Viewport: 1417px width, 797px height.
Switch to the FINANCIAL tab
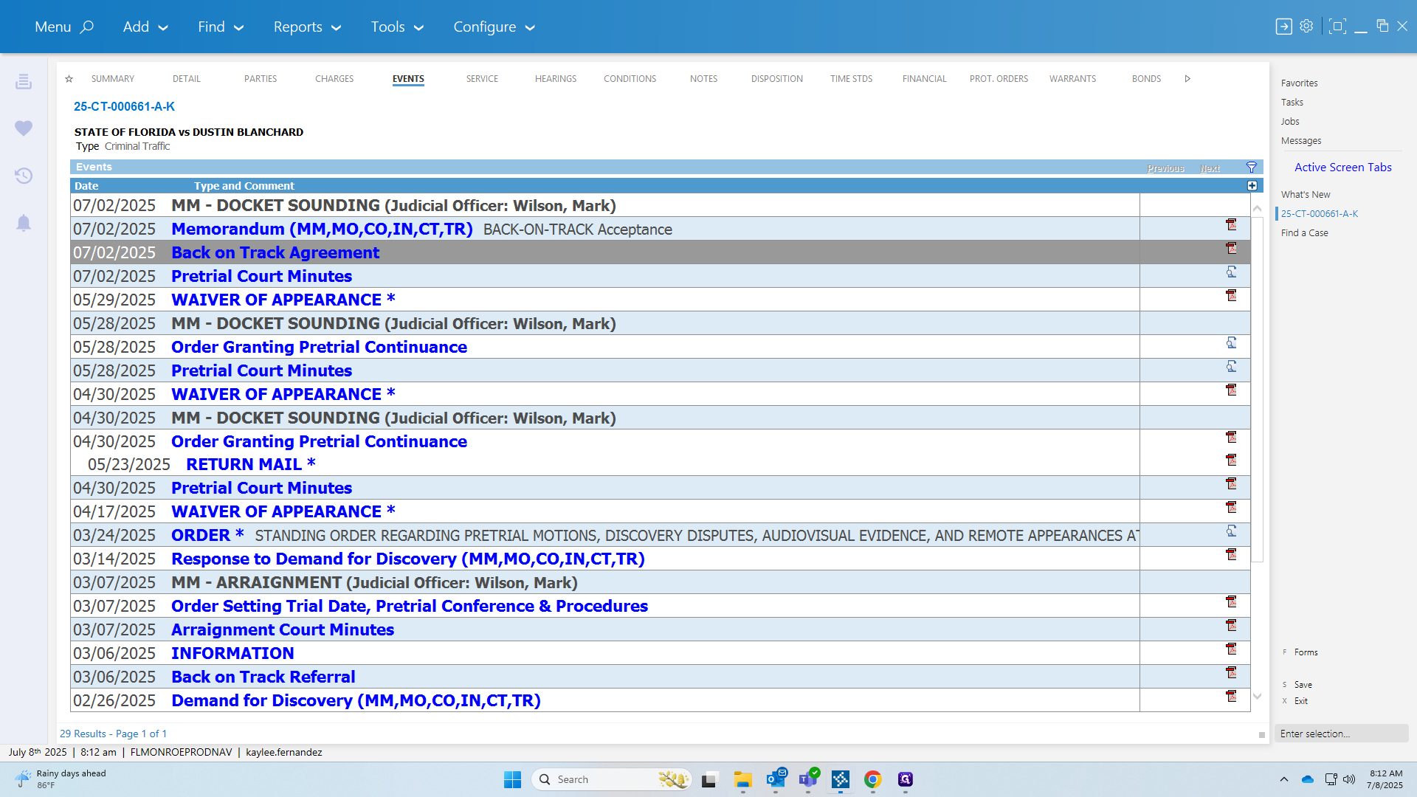[925, 79]
